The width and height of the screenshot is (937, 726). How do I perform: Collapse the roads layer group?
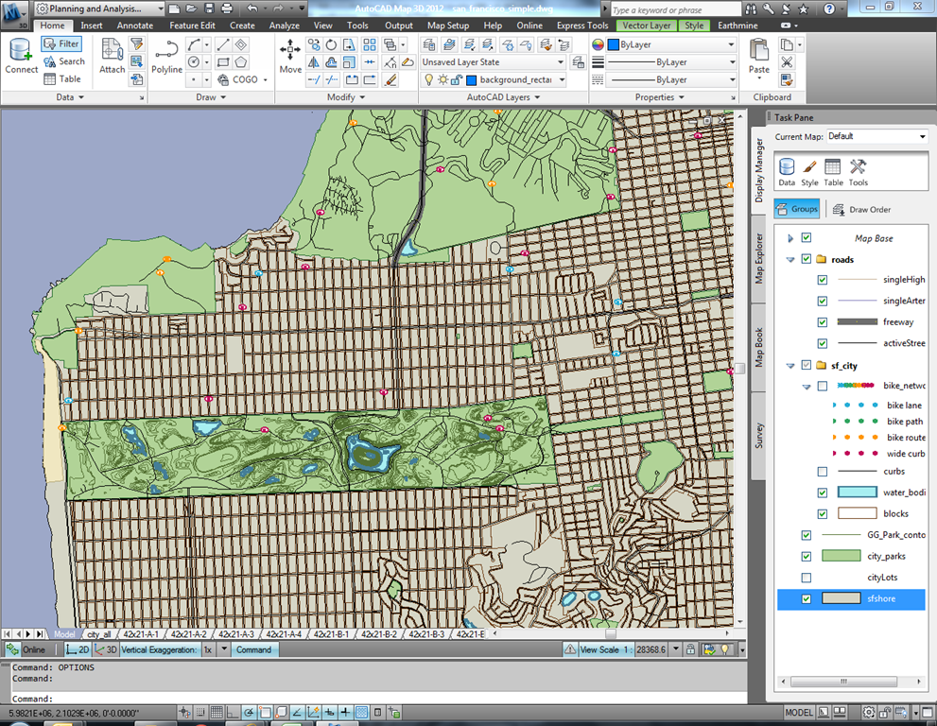tap(790, 259)
